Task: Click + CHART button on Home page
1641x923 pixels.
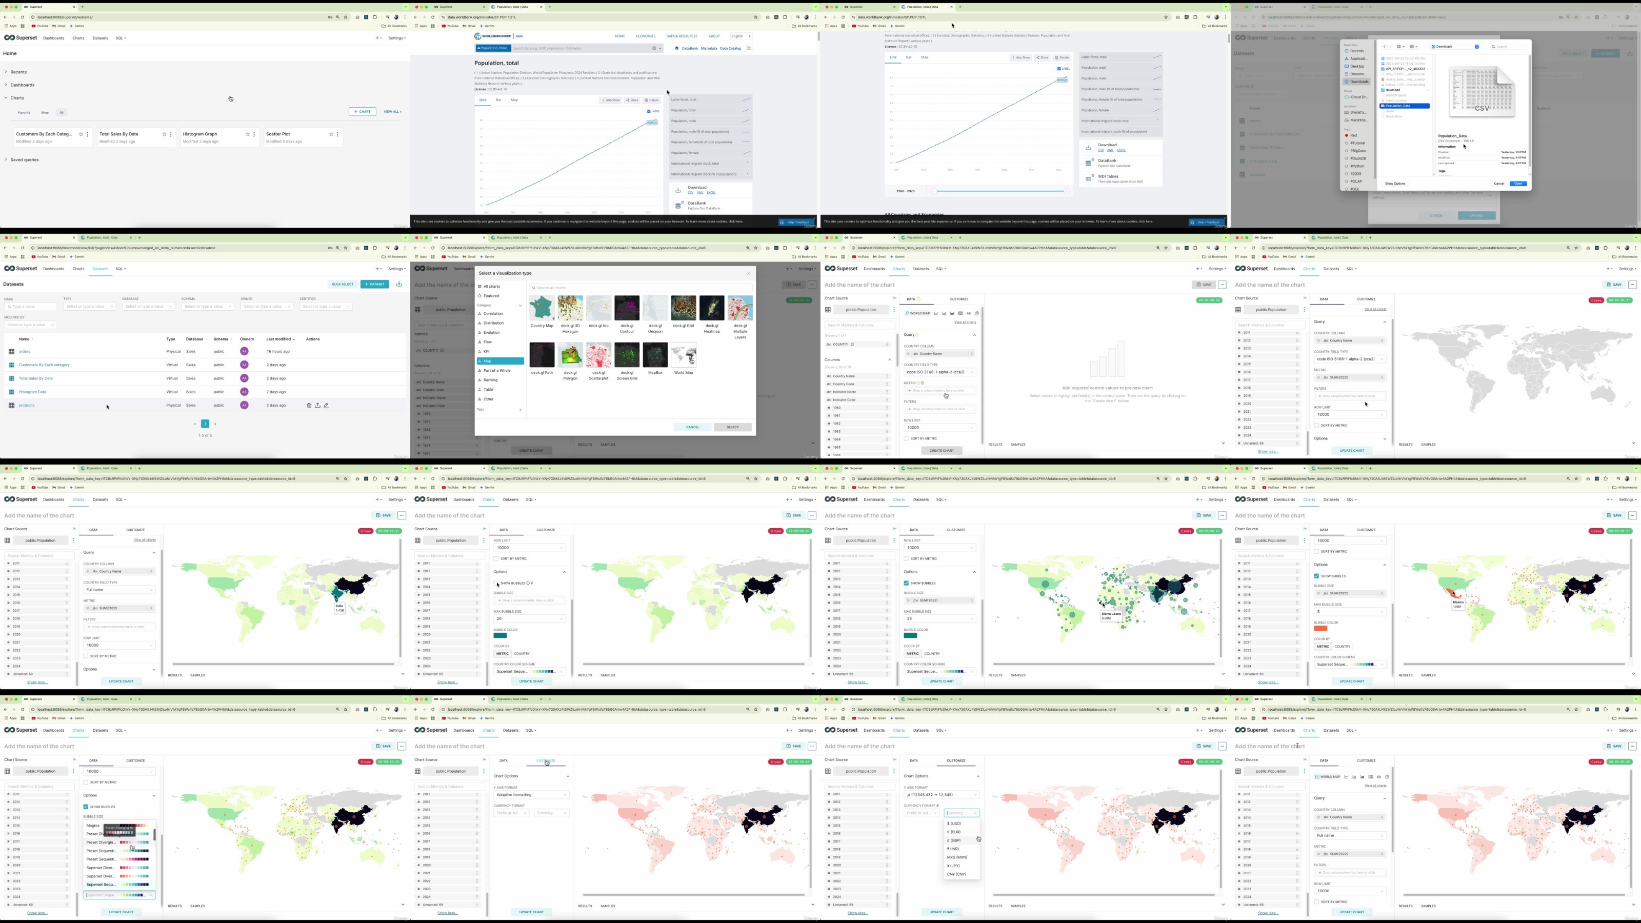Action: [x=363, y=111]
